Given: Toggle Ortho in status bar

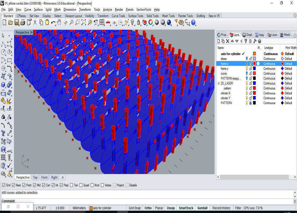Looking at the screenshot, I should pyautogui.click(x=148, y=208).
